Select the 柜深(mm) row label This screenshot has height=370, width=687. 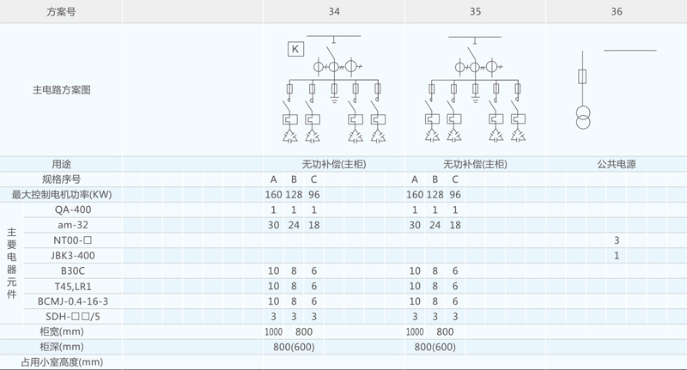pos(61,347)
